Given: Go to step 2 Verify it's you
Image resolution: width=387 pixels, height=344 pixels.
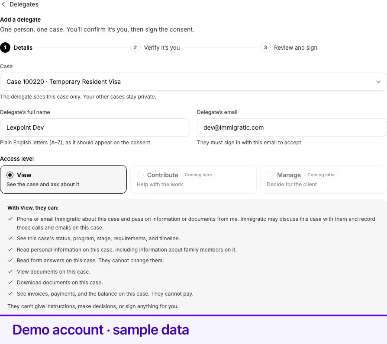Looking at the screenshot, I should click(155, 48).
